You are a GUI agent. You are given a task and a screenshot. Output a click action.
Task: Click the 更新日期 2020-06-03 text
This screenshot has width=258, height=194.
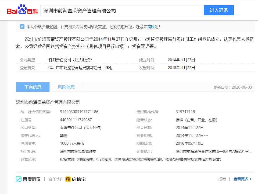[x=232, y=87]
